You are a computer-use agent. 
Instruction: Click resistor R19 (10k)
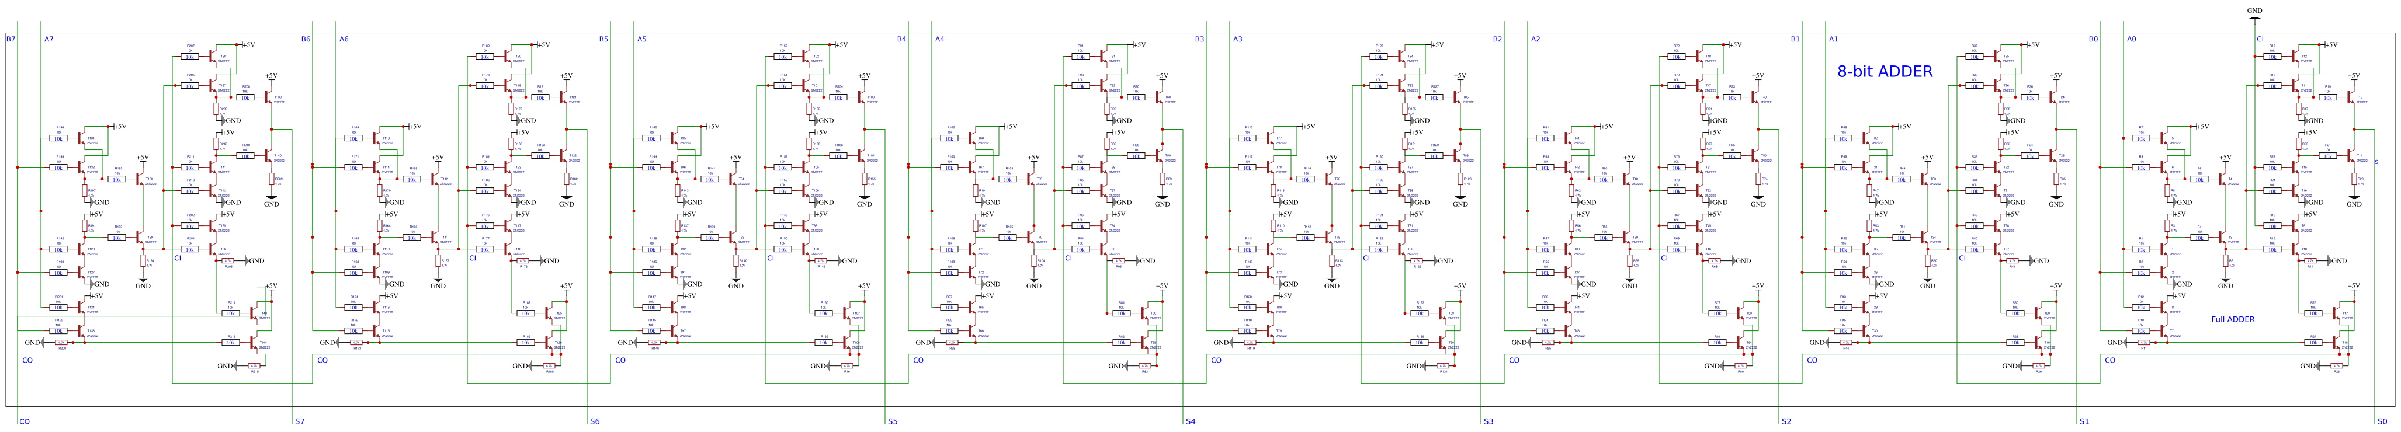click(x=2327, y=97)
